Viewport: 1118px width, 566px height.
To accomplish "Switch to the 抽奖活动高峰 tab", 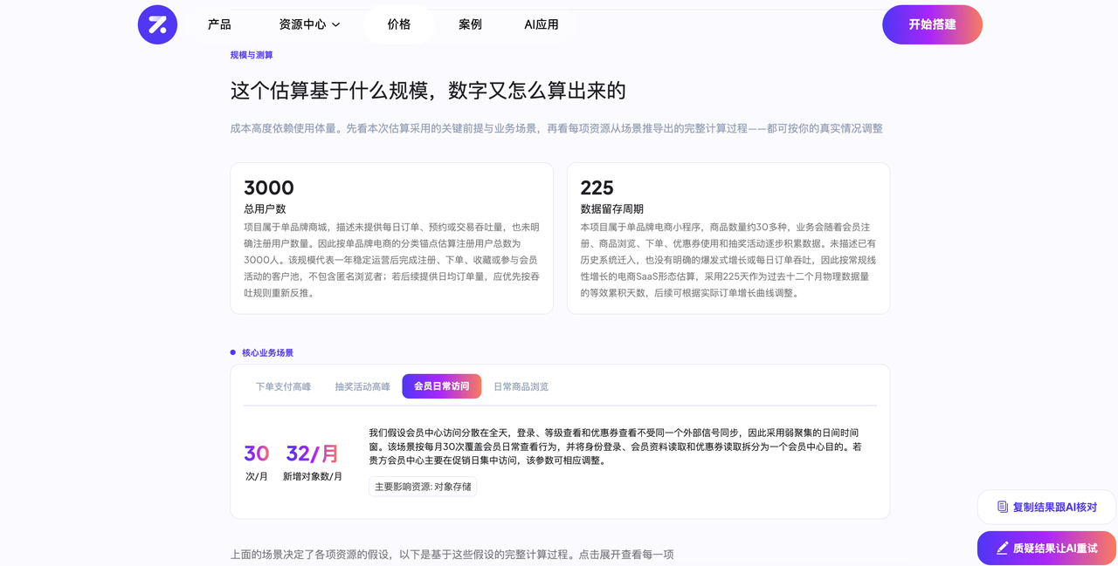I will click(362, 386).
